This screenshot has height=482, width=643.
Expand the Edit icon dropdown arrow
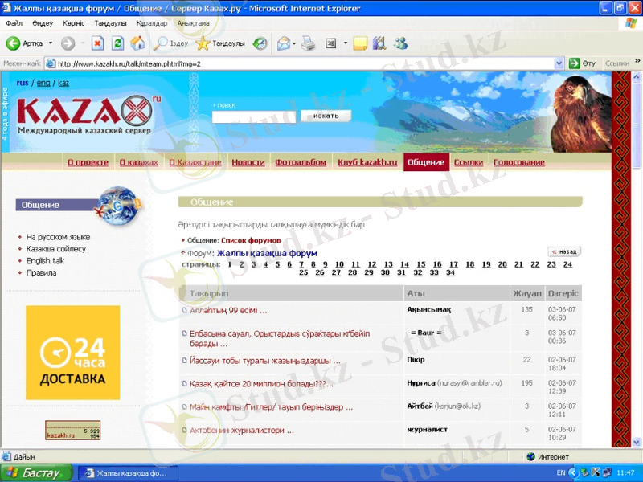point(346,43)
